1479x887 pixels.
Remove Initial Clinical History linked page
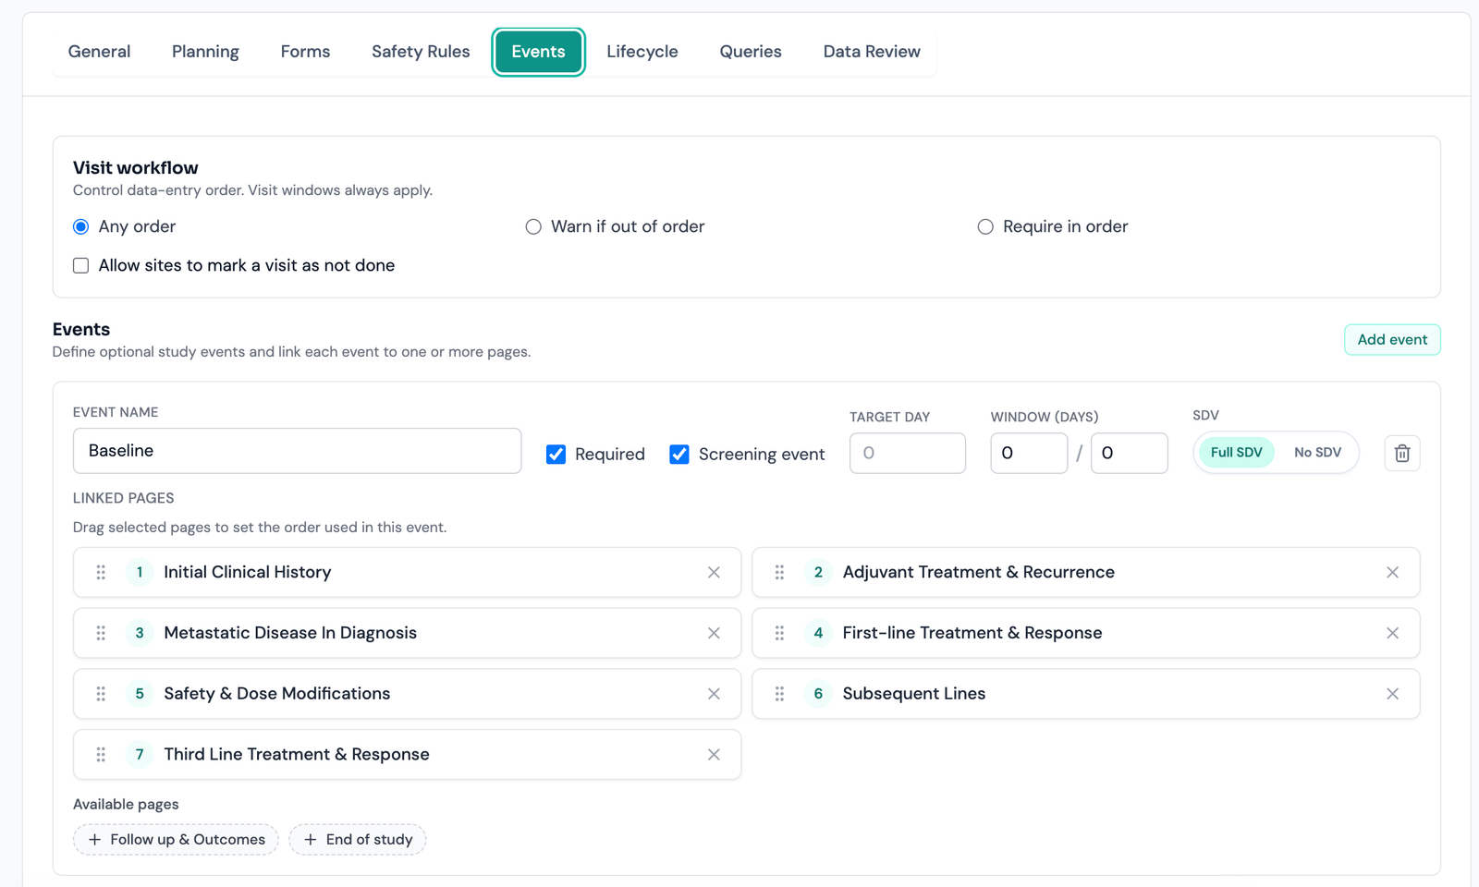[x=714, y=573]
